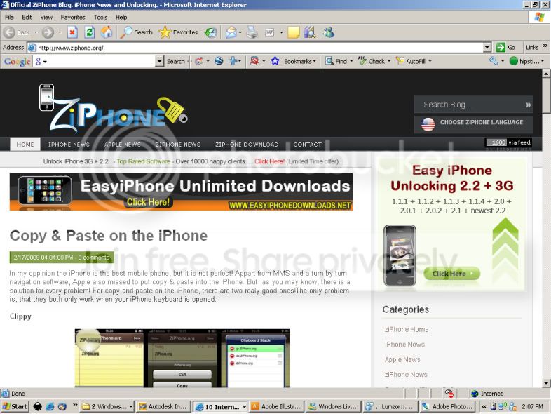Open the View menu

point(46,18)
